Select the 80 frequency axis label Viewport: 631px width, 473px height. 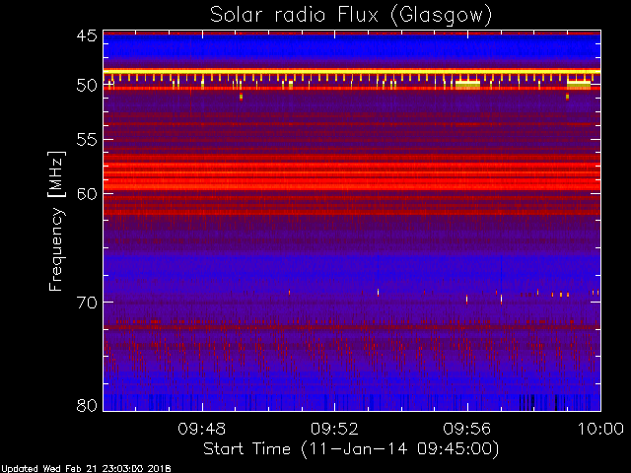pos(87,405)
